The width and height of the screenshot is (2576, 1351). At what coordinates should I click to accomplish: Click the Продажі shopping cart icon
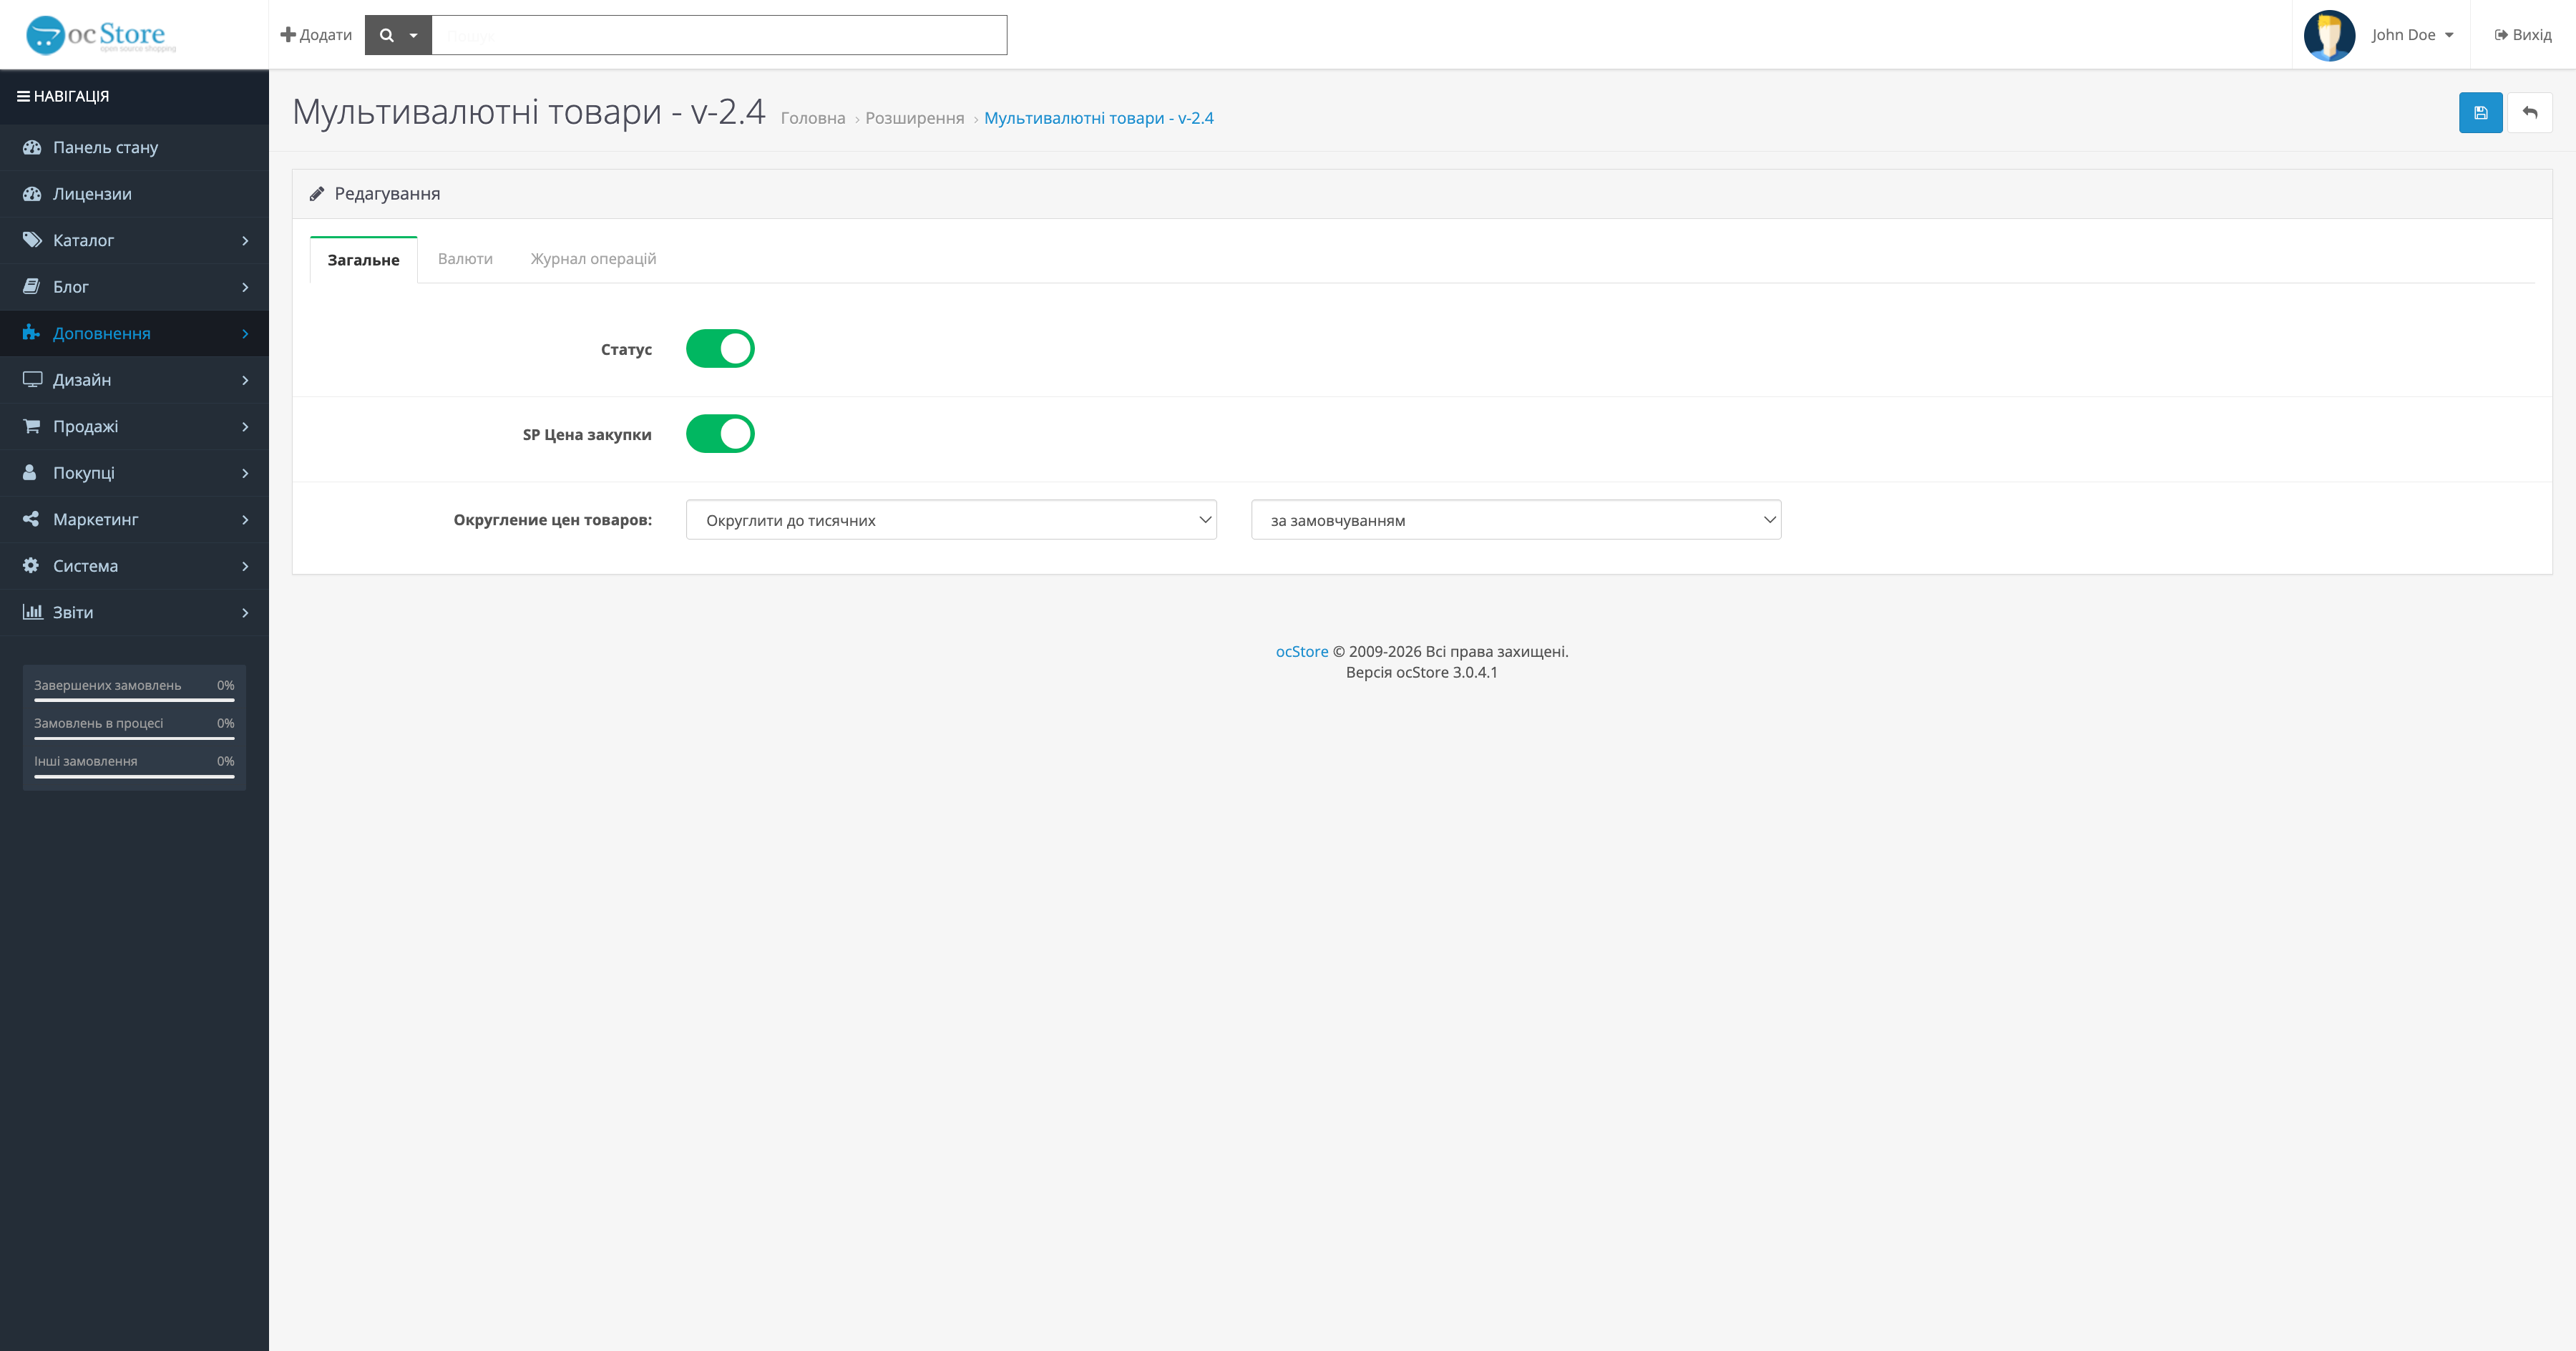coord(32,426)
